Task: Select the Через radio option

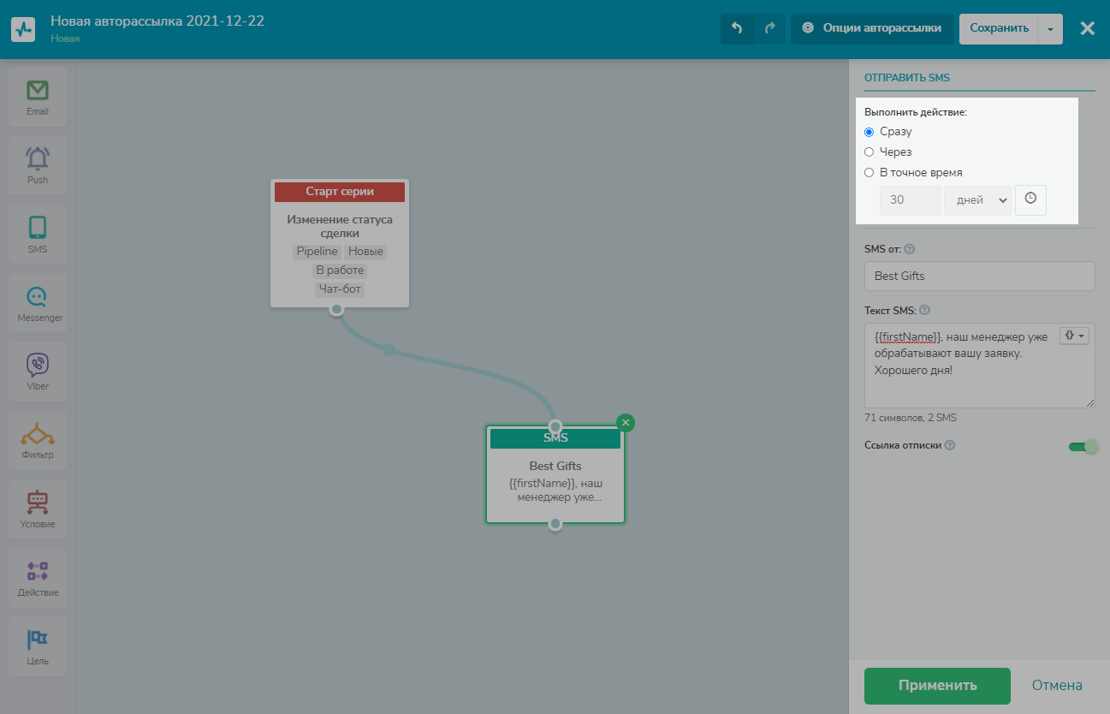Action: coord(870,152)
